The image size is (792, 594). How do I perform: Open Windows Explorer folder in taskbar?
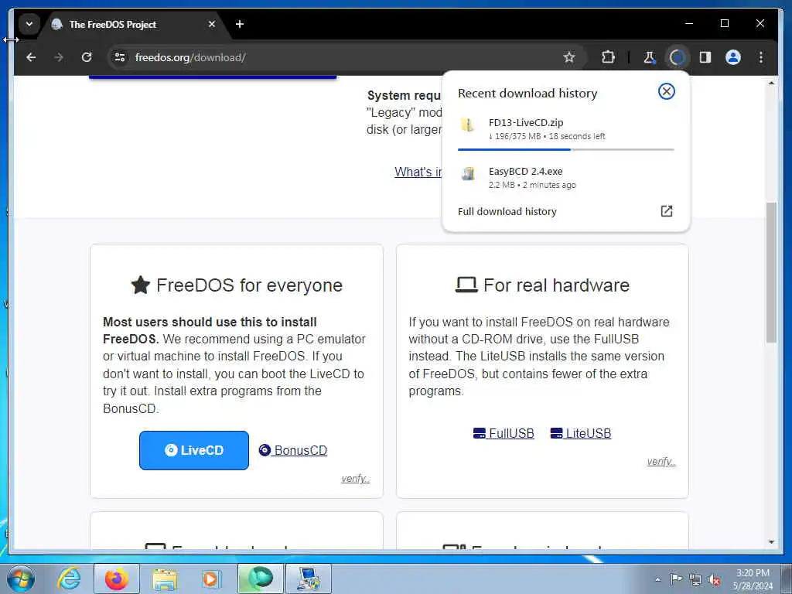pos(165,579)
